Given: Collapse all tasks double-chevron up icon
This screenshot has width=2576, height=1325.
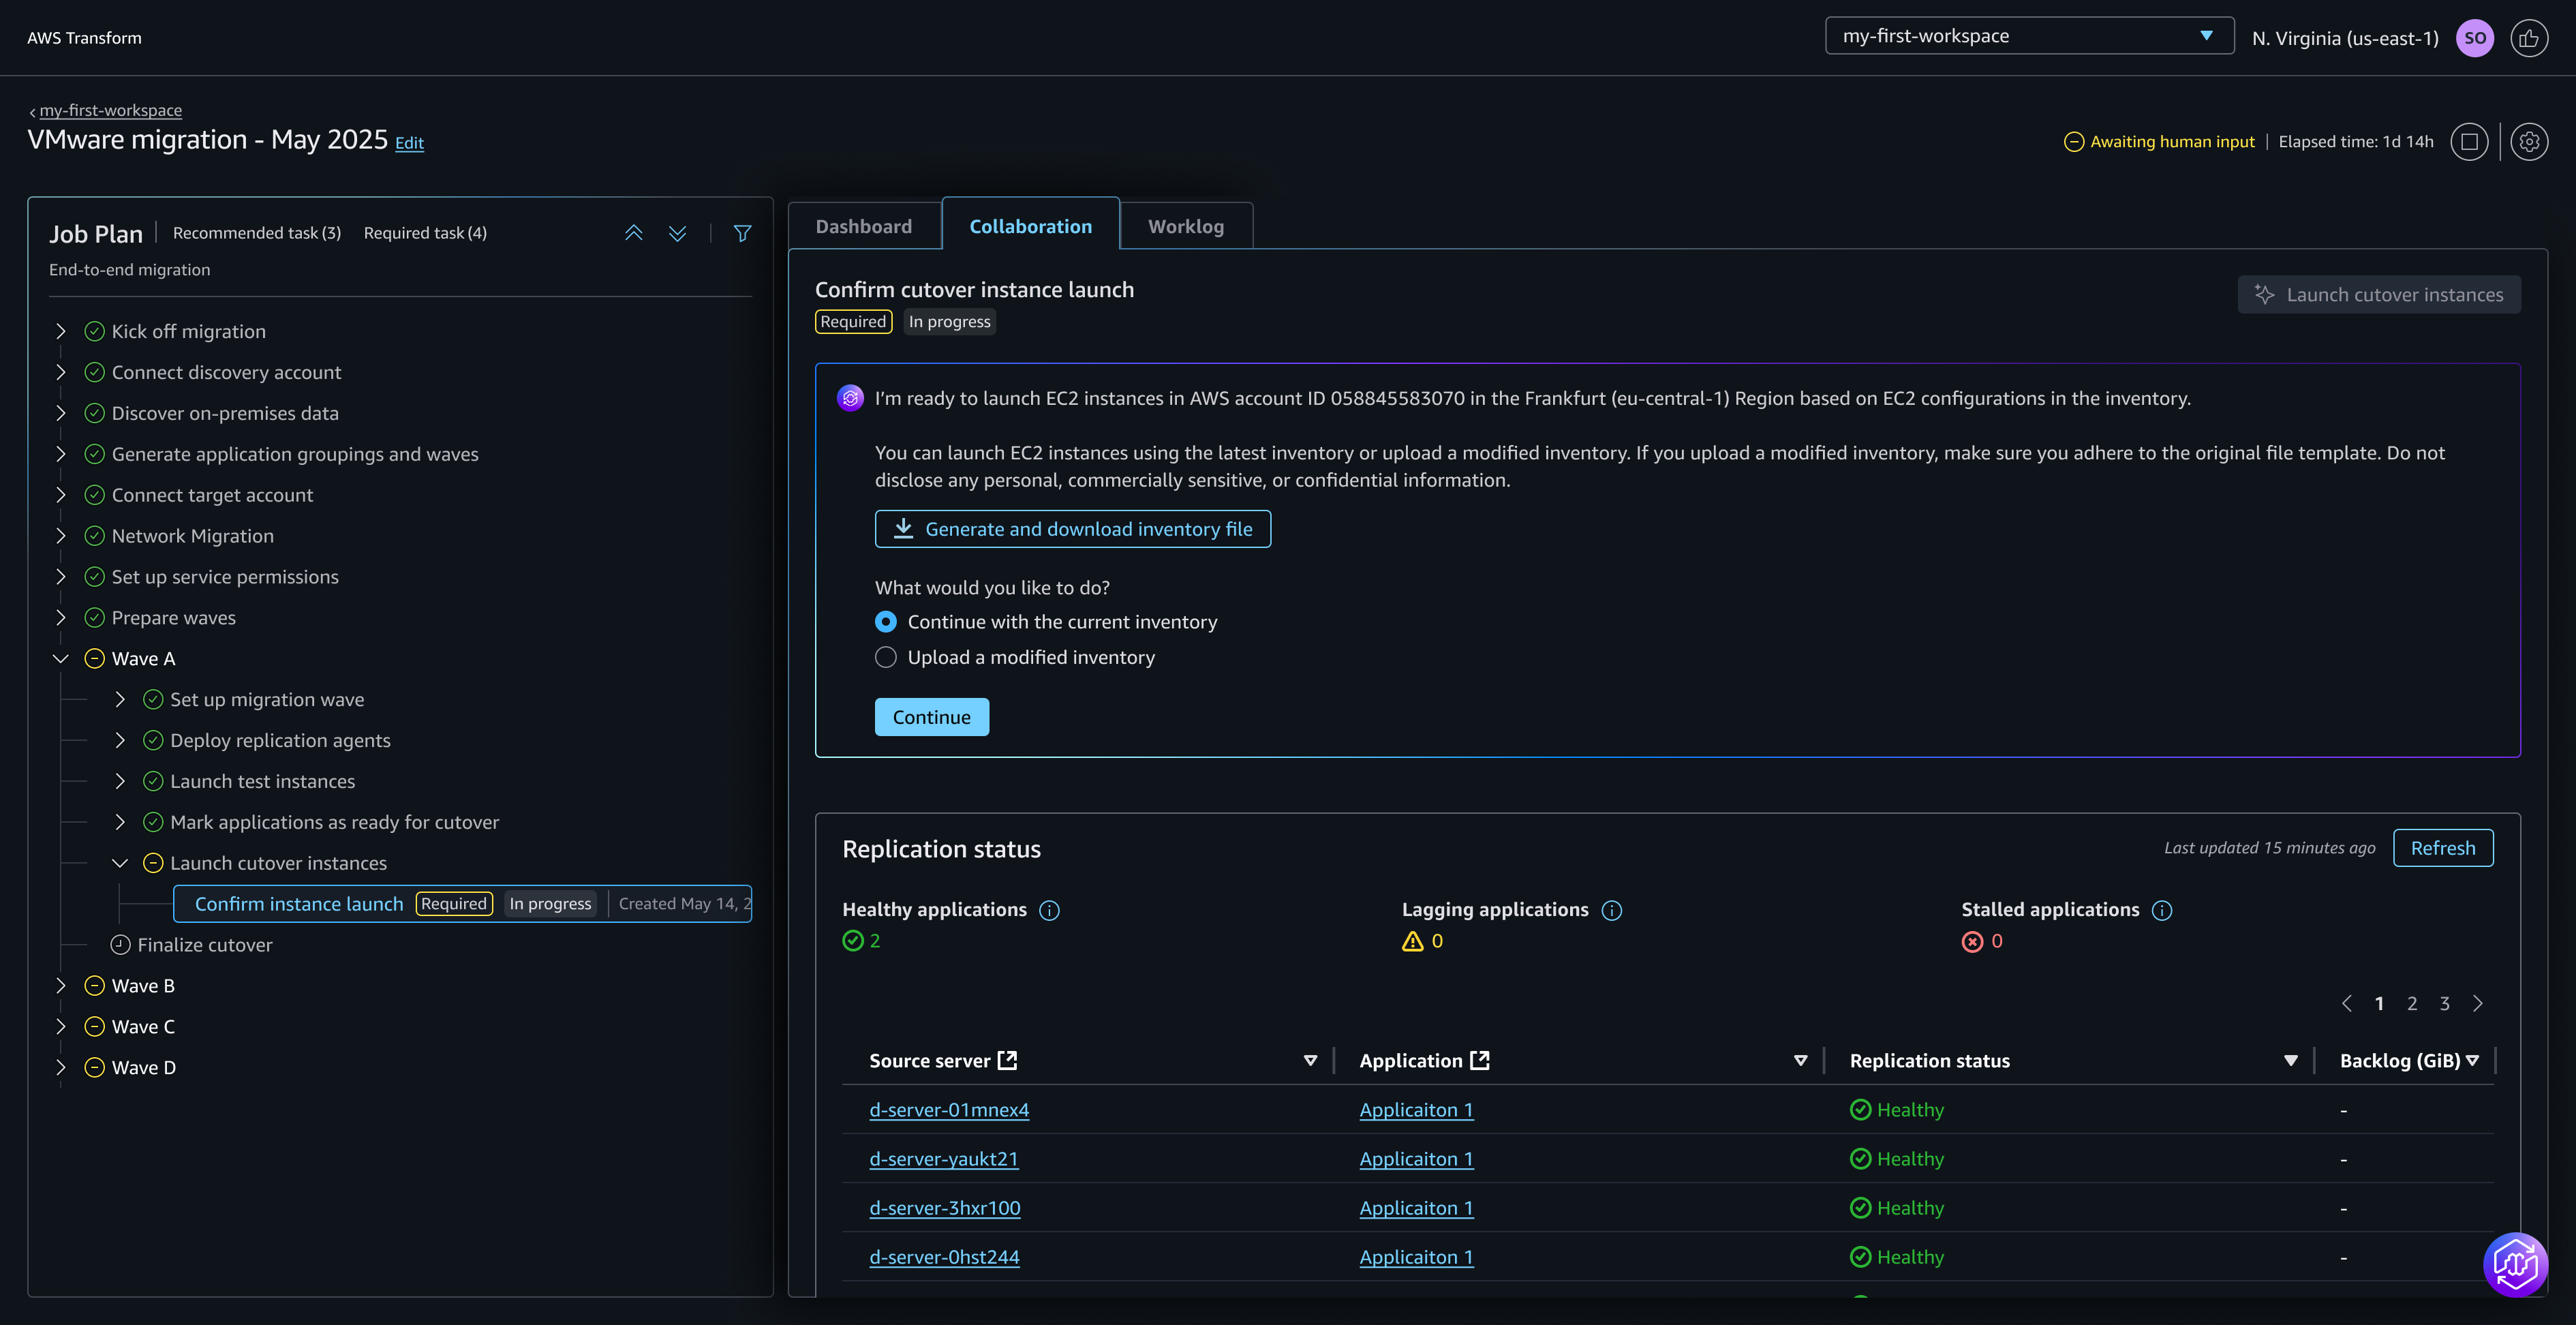Looking at the screenshot, I should (634, 233).
